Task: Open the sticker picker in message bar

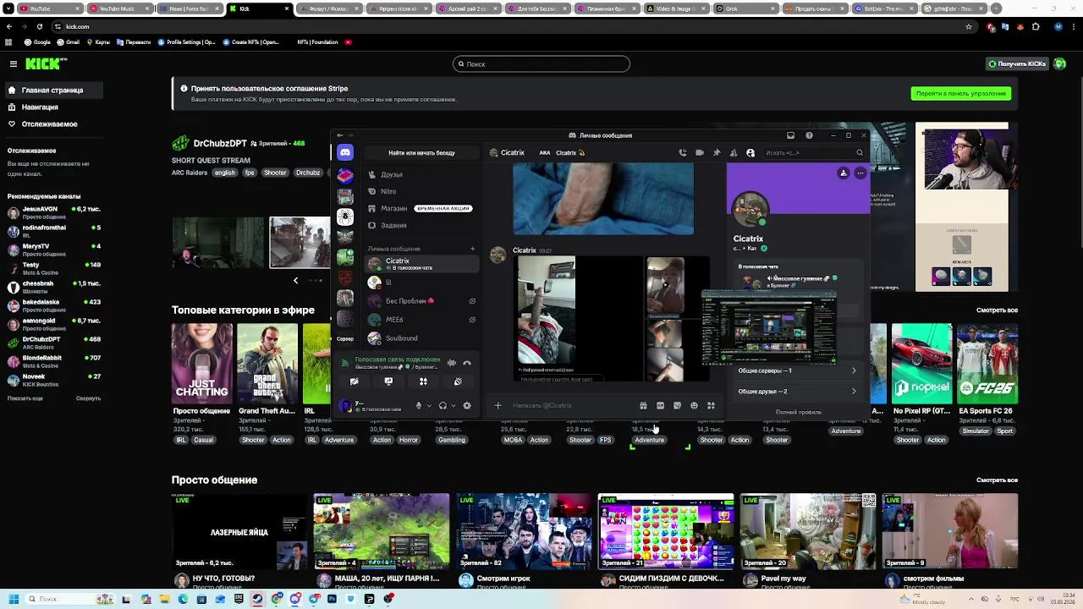Action: [677, 406]
